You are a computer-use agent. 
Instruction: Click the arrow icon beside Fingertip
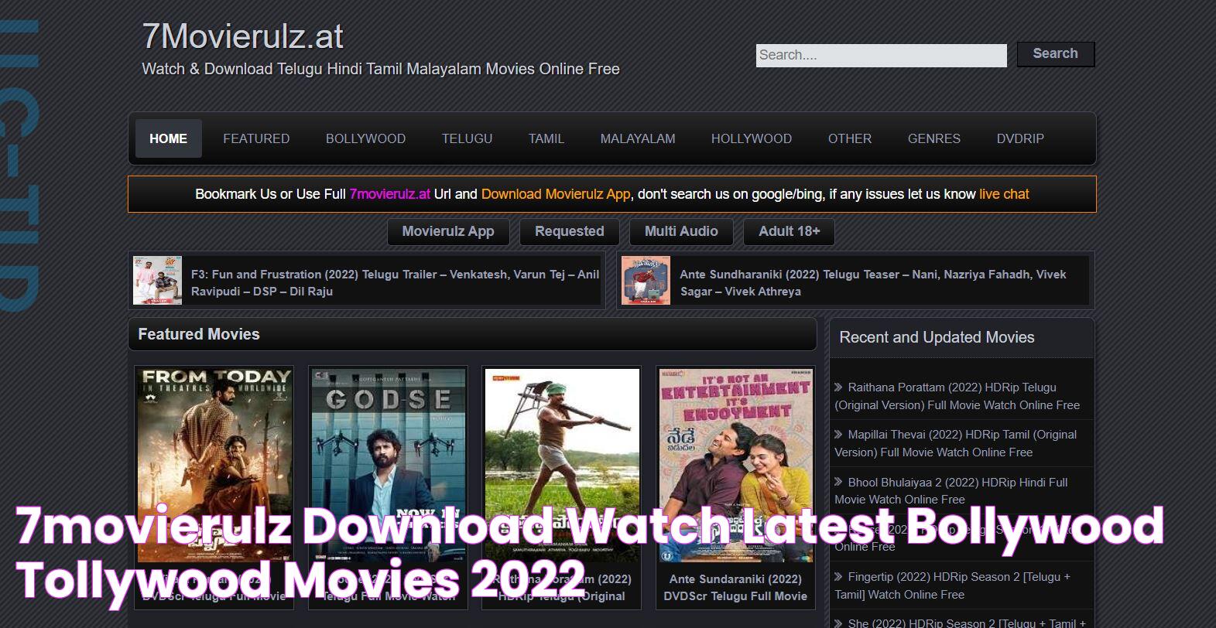[838, 577]
